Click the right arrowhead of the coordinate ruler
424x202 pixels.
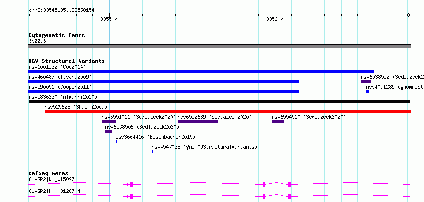click(409, 15)
